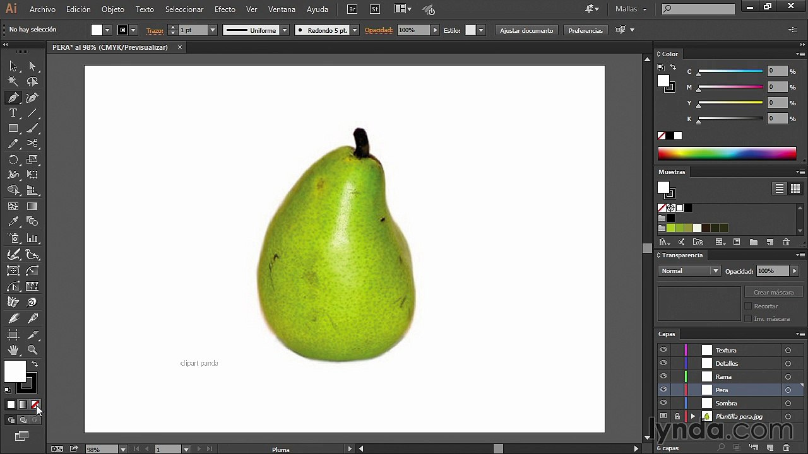Image resolution: width=808 pixels, height=454 pixels.
Task: Select the Paintbrush tool
Action: 33,128
